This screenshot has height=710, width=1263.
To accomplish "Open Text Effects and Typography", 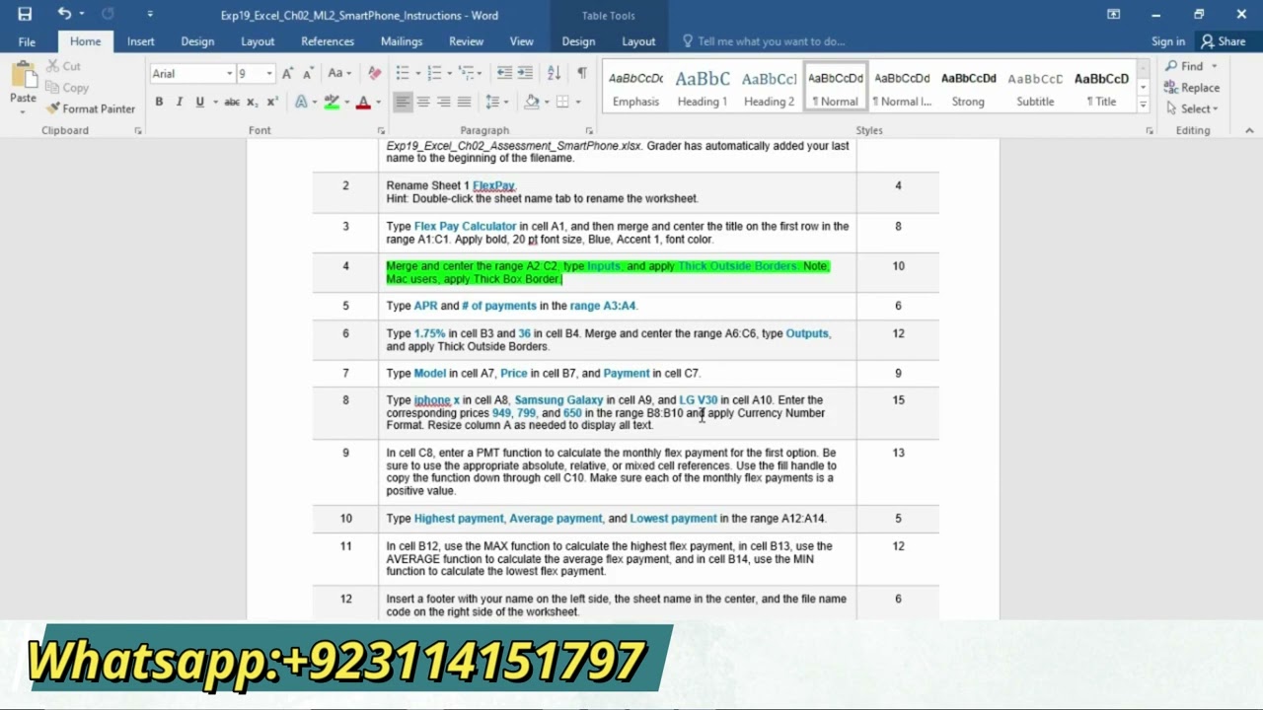I will tap(301, 102).
